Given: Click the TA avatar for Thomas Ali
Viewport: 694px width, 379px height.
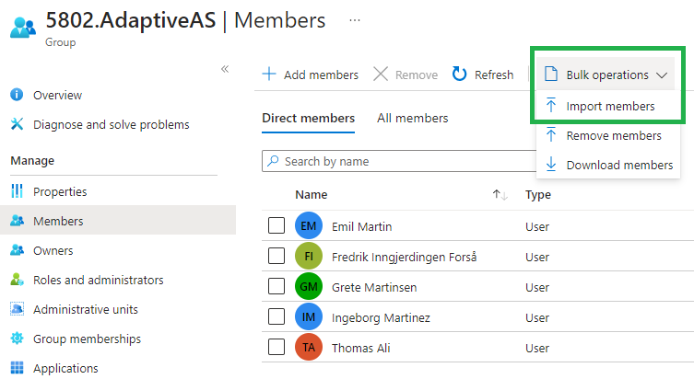Looking at the screenshot, I should pos(309,347).
